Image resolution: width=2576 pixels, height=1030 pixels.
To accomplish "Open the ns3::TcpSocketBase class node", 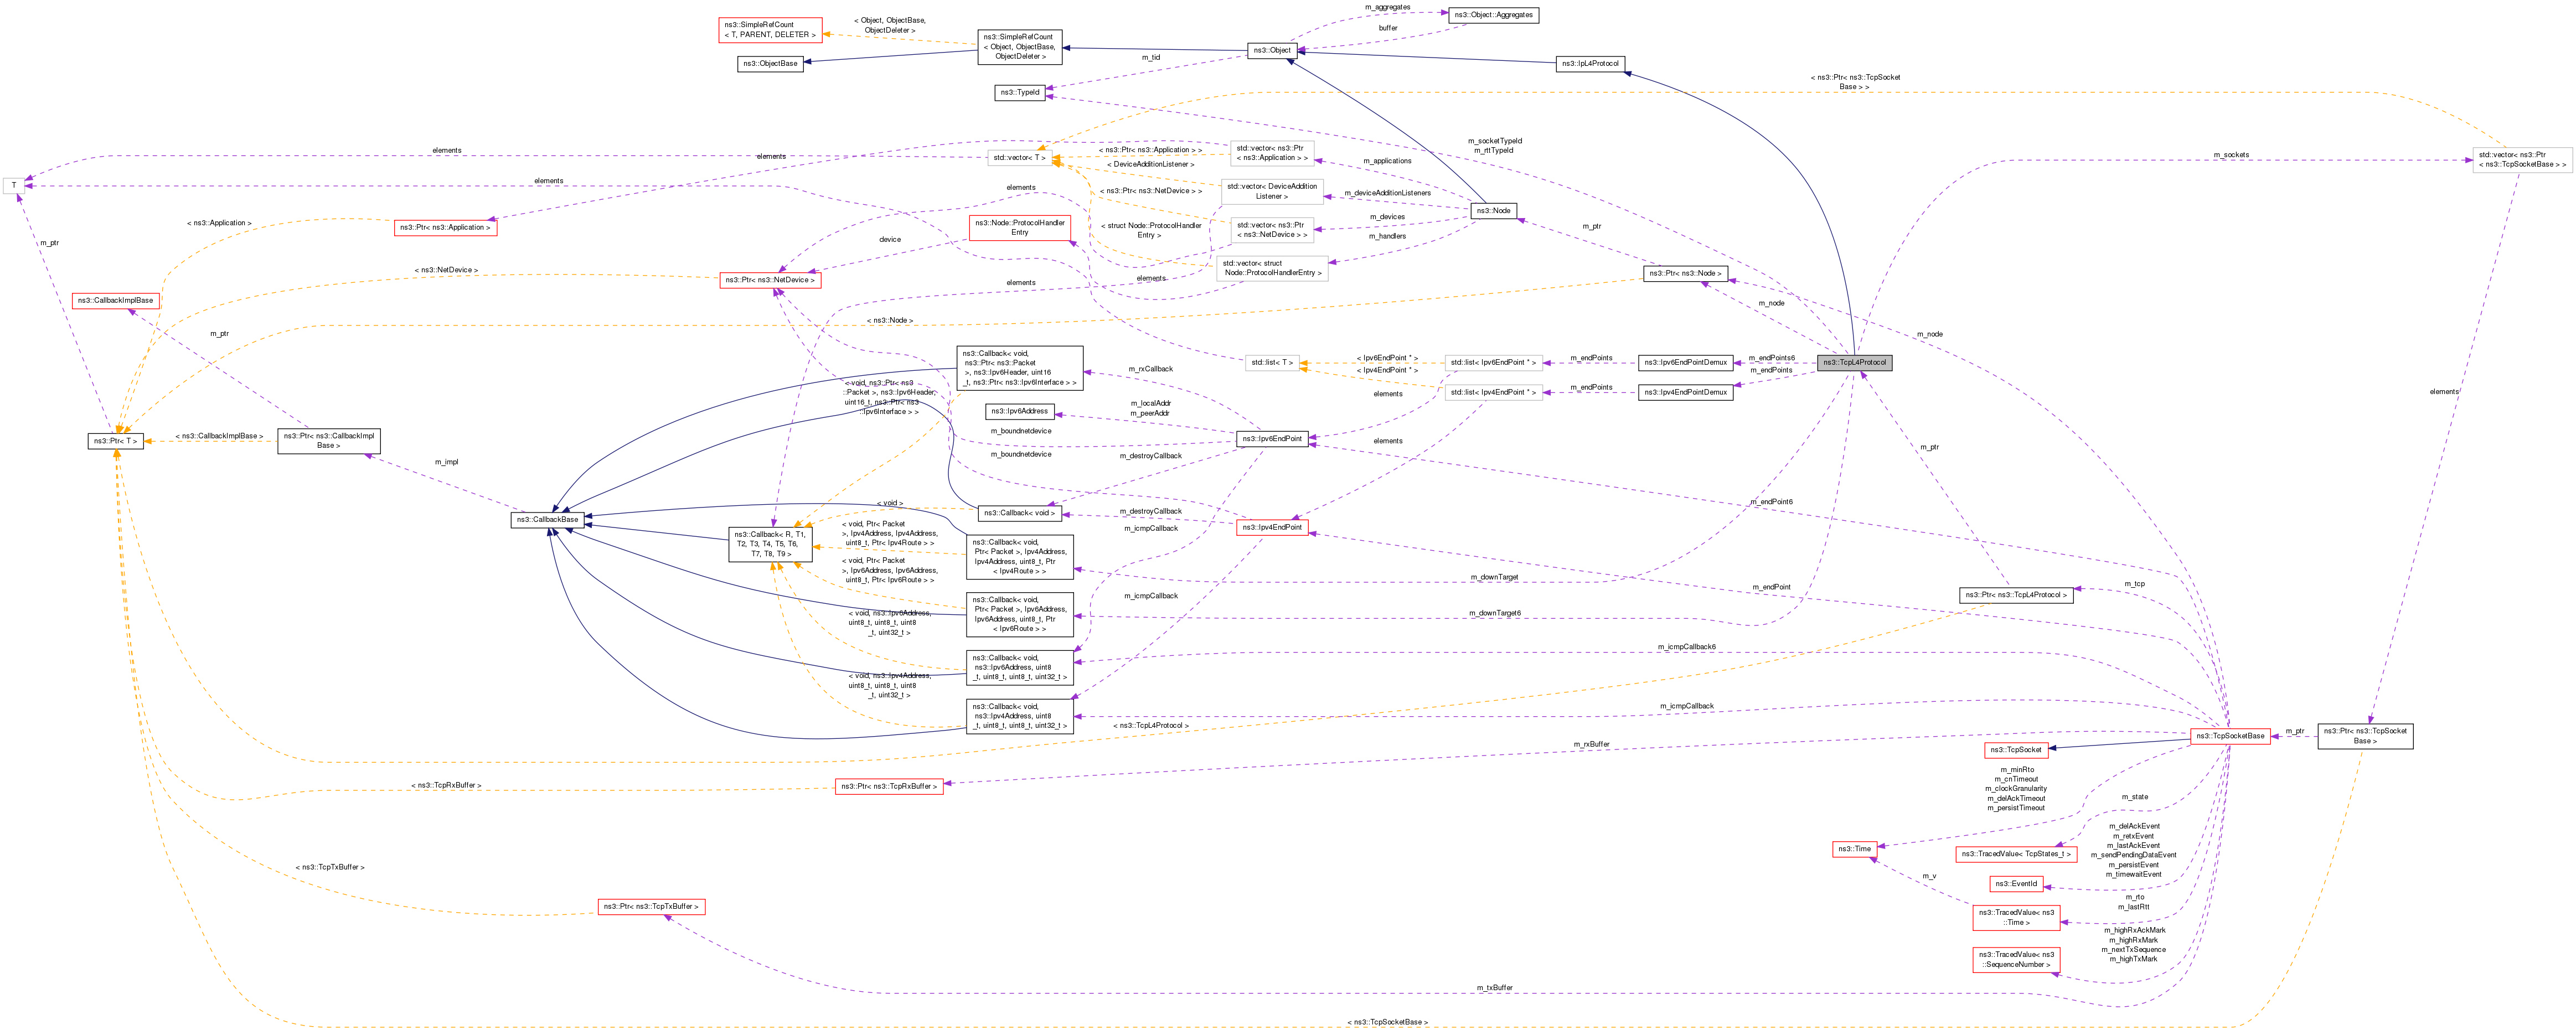I will 2230,736.
